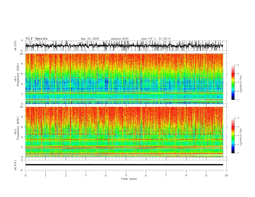Screen dimensions: 255x197
Task: Select the date 'Sep. 10, 2025'
Action: click(x=90, y=39)
